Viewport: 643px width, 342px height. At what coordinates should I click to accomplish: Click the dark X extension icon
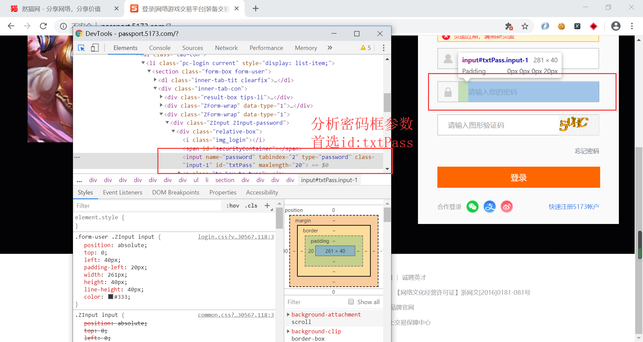click(577, 26)
